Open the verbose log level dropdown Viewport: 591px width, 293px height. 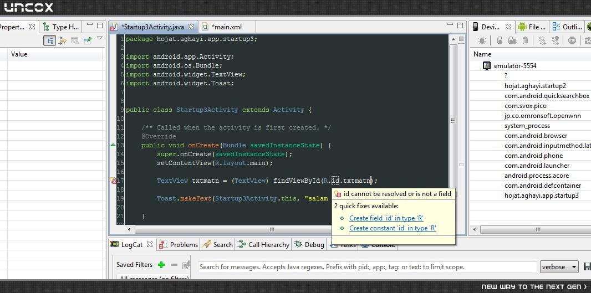point(559,266)
